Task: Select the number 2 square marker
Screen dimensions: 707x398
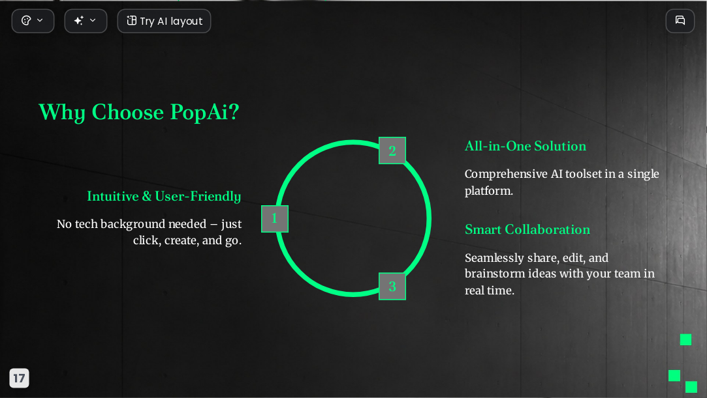Action: click(x=392, y=150)
